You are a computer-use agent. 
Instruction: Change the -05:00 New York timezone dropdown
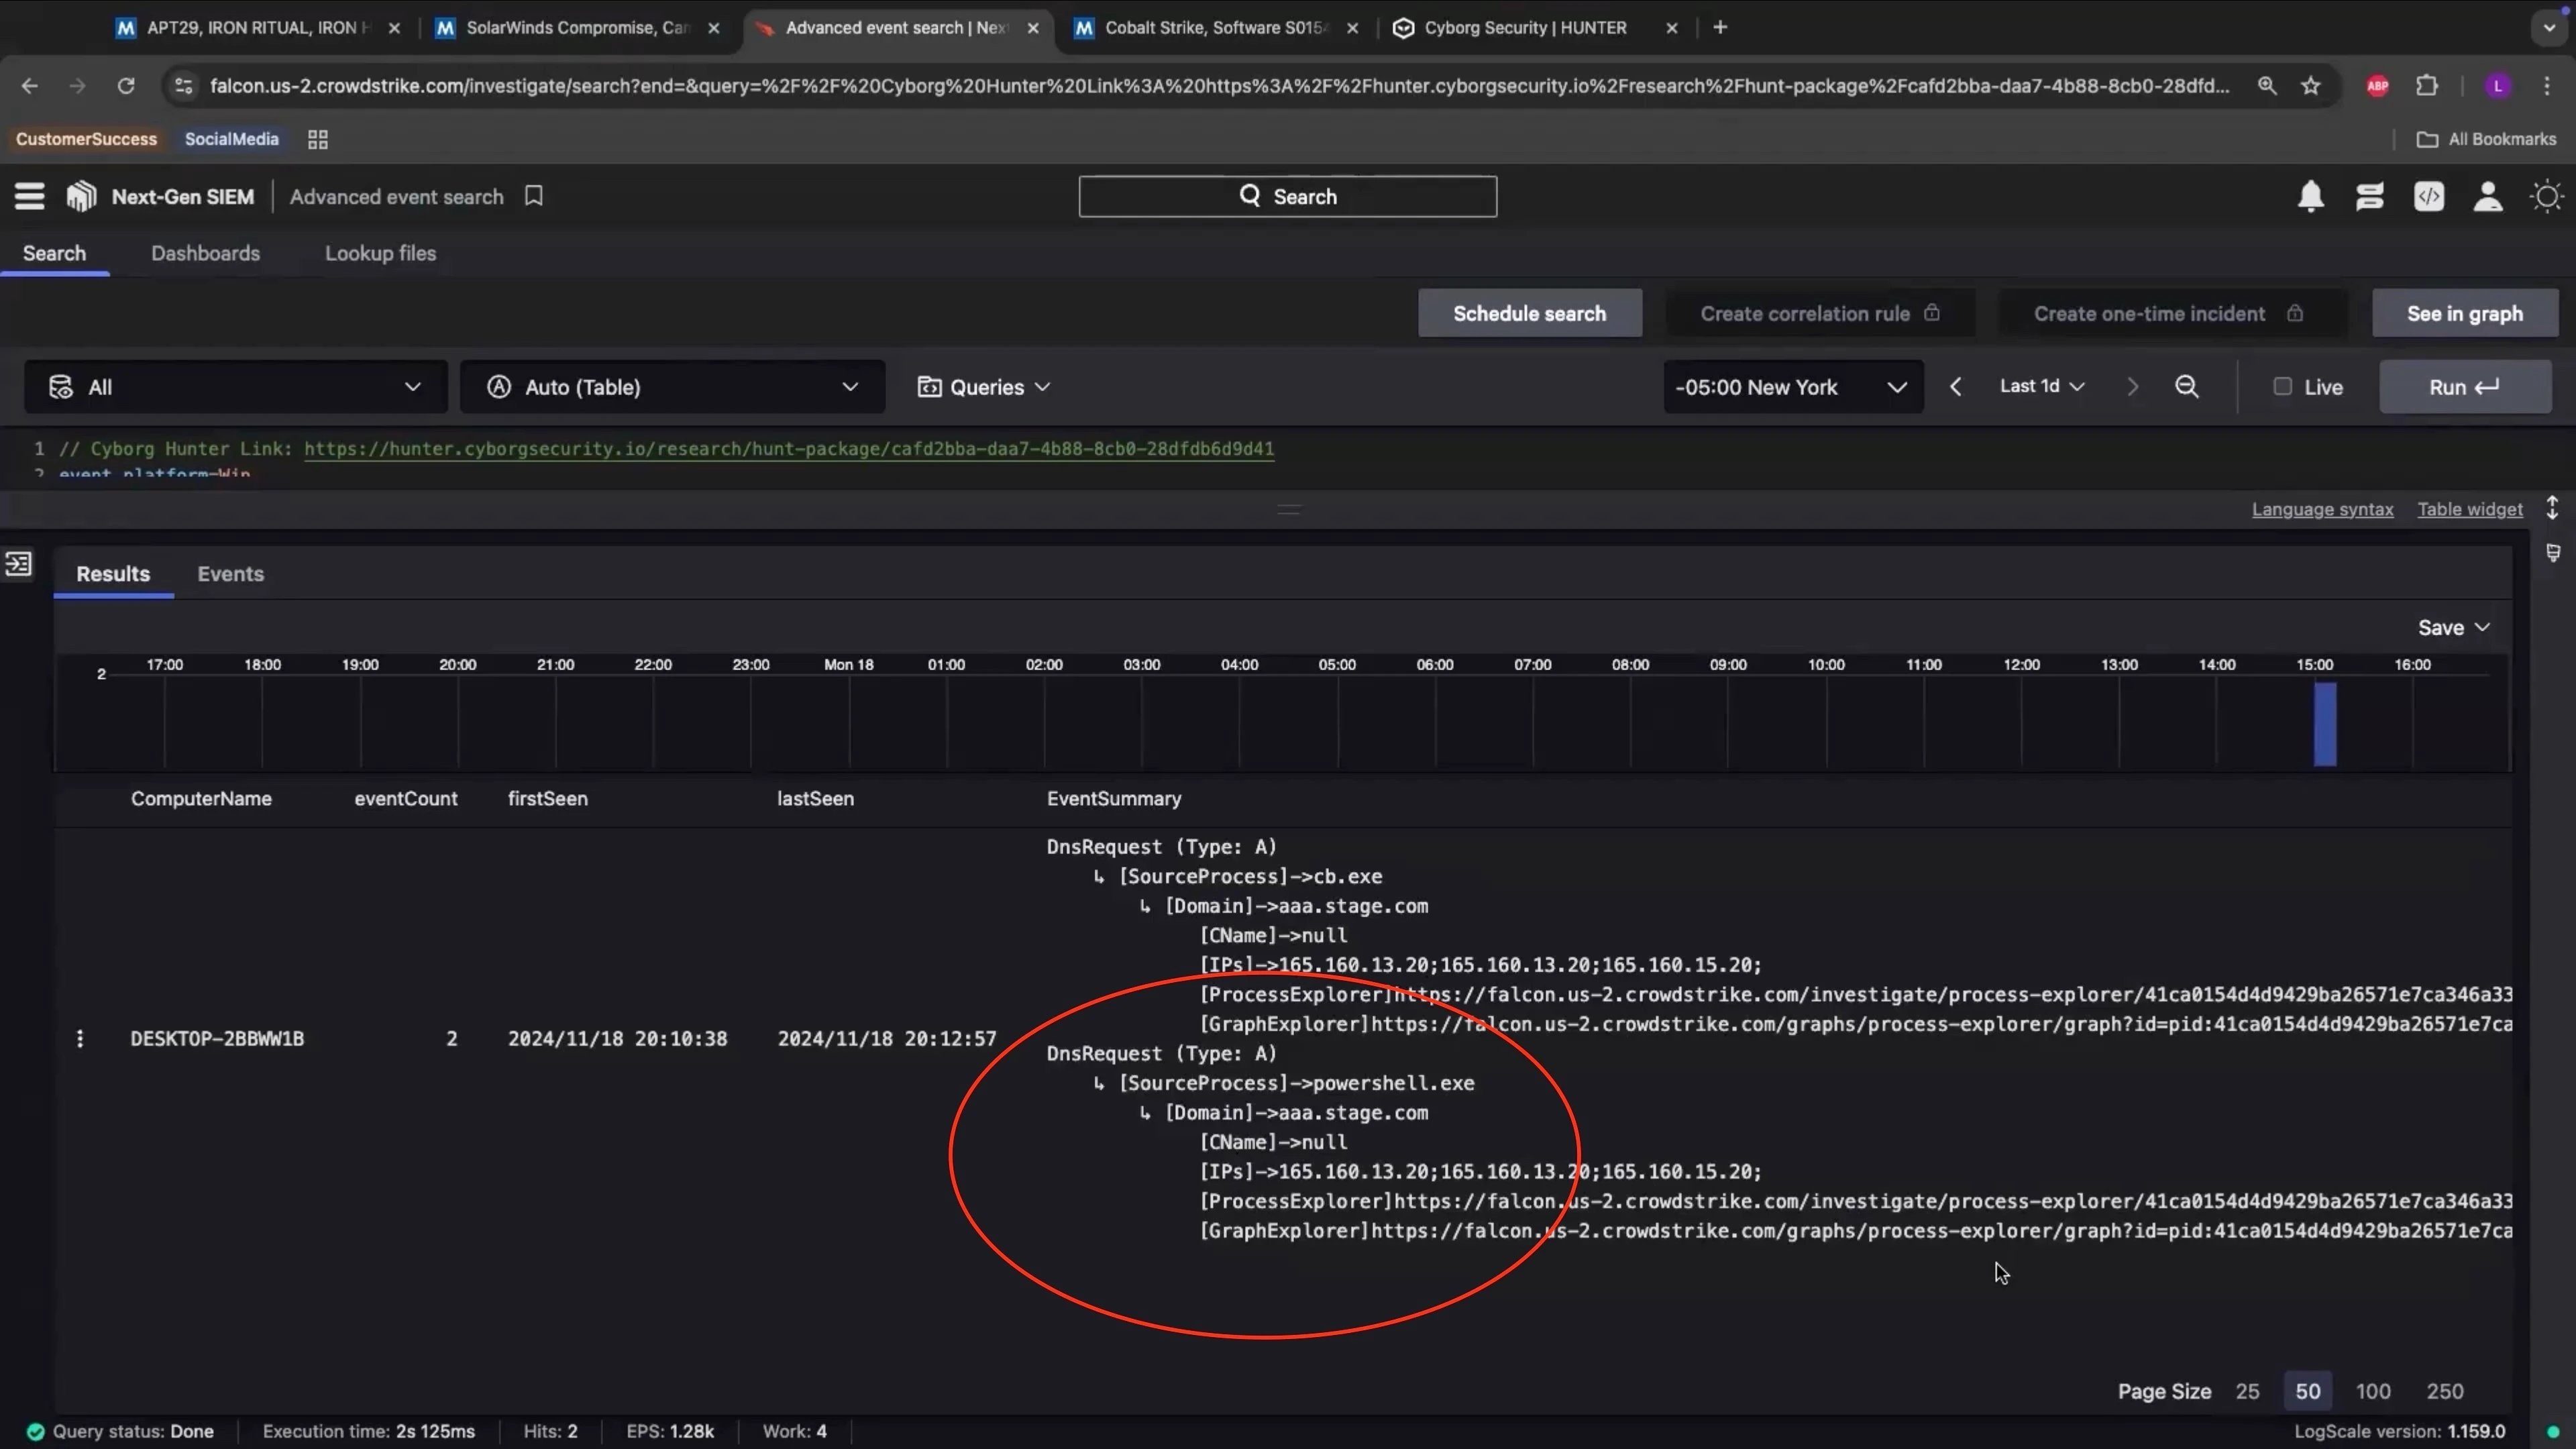pyautogui.click(x=1793, y=387)
